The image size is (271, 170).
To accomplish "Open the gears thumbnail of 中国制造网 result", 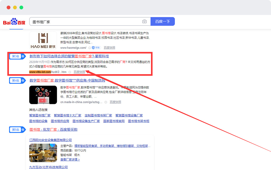I will click(x=43, y=95).
